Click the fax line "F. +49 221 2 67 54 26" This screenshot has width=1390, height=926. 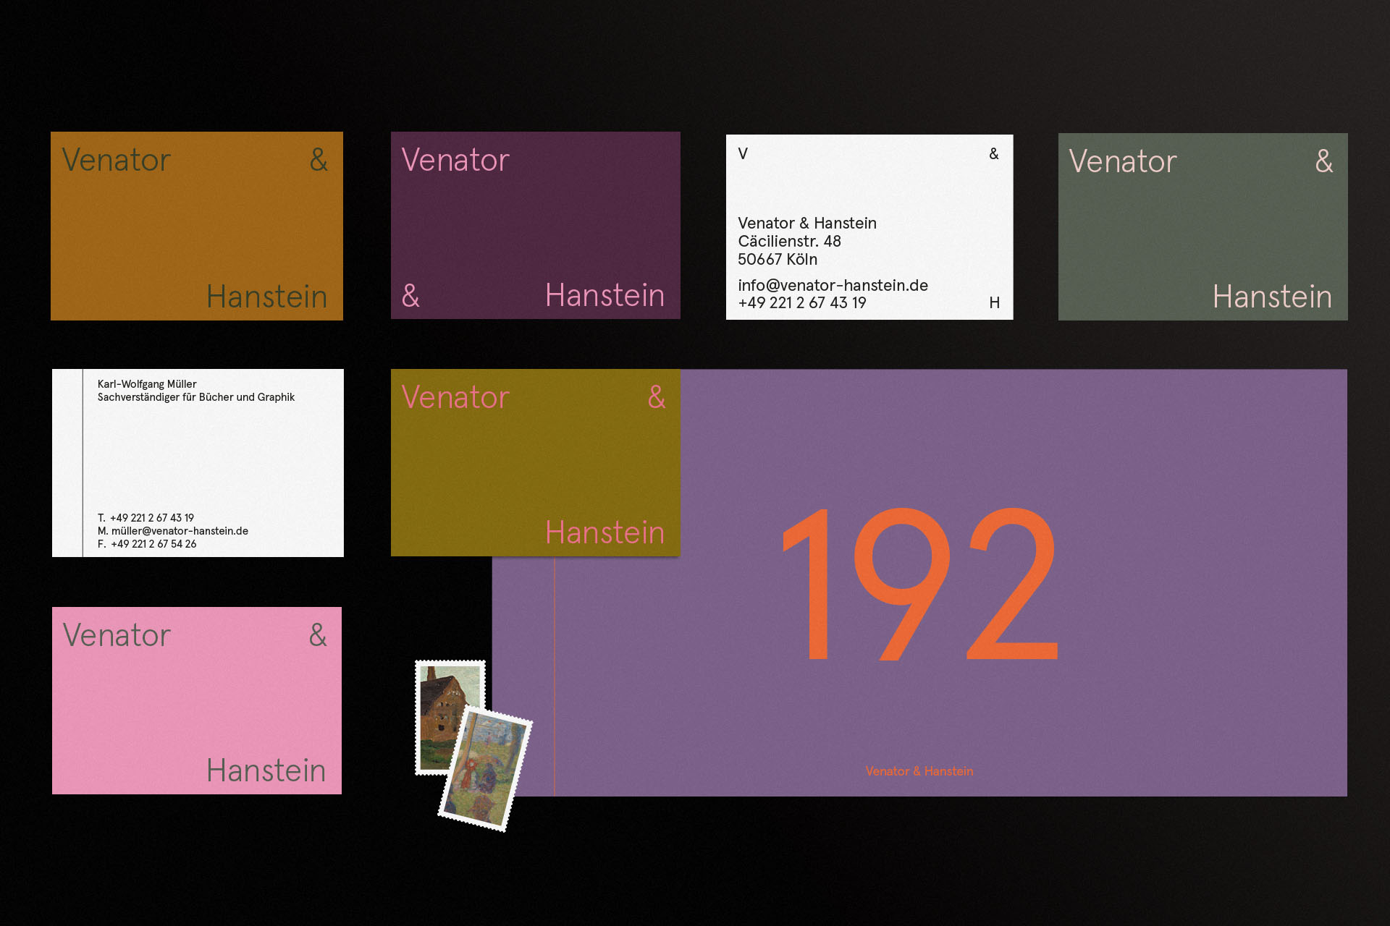point(147,544)
